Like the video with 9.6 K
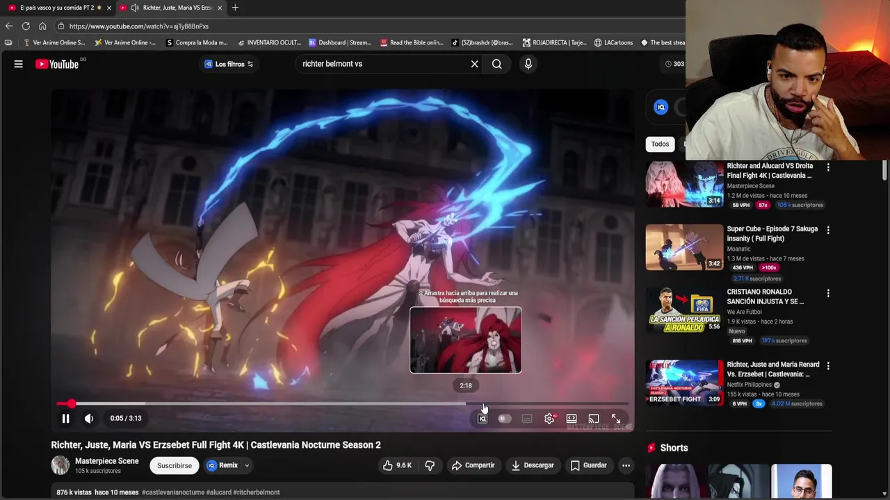This screenshot has height=500, width=890. (x=397, y=465)
